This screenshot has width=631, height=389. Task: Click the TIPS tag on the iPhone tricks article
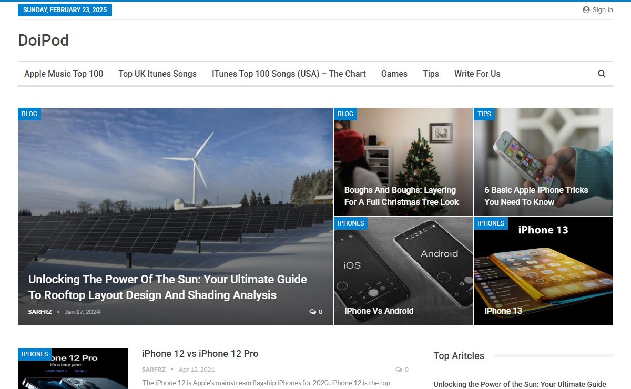point(484,114)
